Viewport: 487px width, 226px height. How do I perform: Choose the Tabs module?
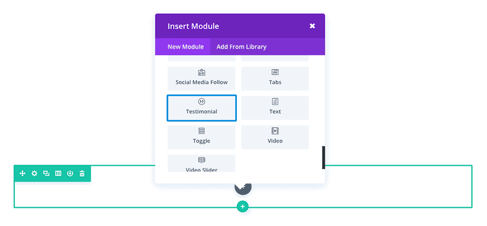pos(275,78)
